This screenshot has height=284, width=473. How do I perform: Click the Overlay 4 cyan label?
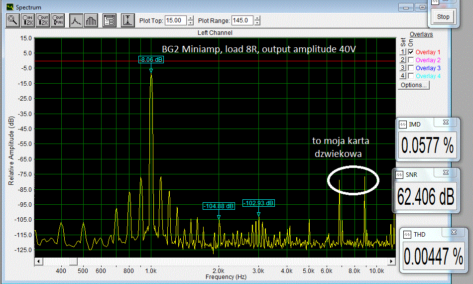click(x=428, y=76)
